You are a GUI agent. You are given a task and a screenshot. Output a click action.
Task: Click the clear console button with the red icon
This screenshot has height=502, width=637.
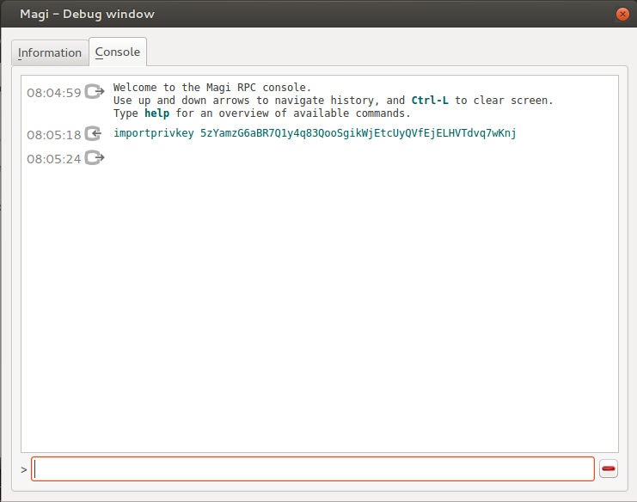[x=608, y=468]
